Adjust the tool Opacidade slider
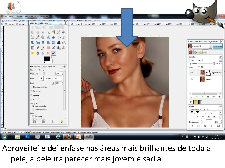225x168 pixels. tap(44, 74)
